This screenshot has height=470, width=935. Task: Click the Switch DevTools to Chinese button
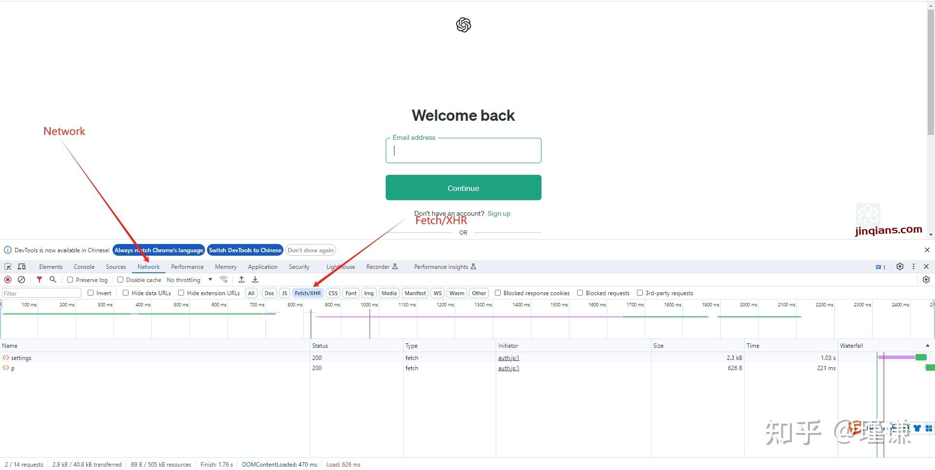(x=245, y=250)
